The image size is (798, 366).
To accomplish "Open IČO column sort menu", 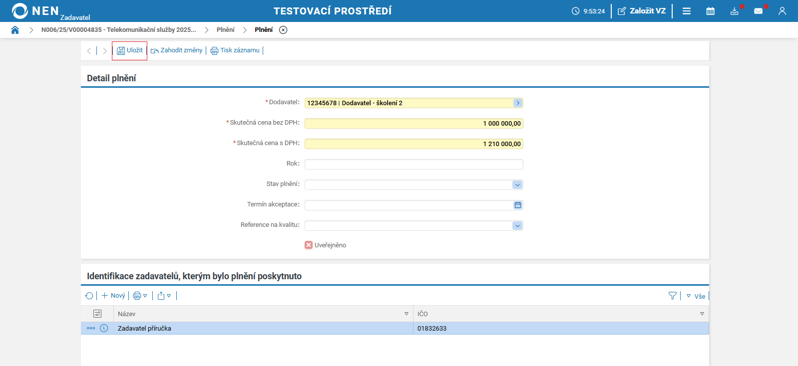I will 702,314.
